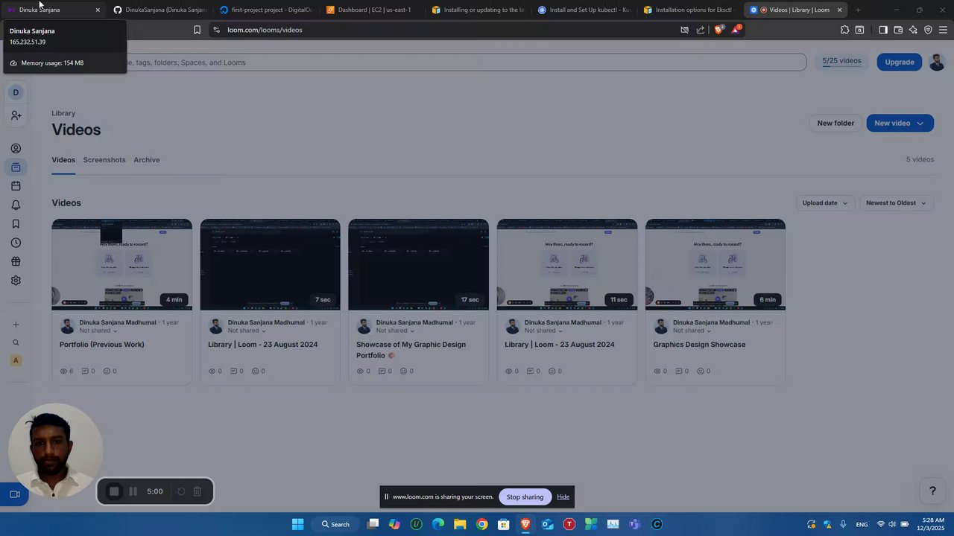Open the Watch Later bookmark sidebar icon
The image size is (954, 536).
pyautogui.click(x=16, y=224)
